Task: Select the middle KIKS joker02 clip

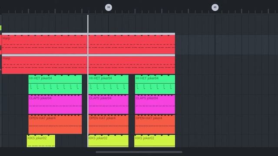Action: click(x=109, y=141)
